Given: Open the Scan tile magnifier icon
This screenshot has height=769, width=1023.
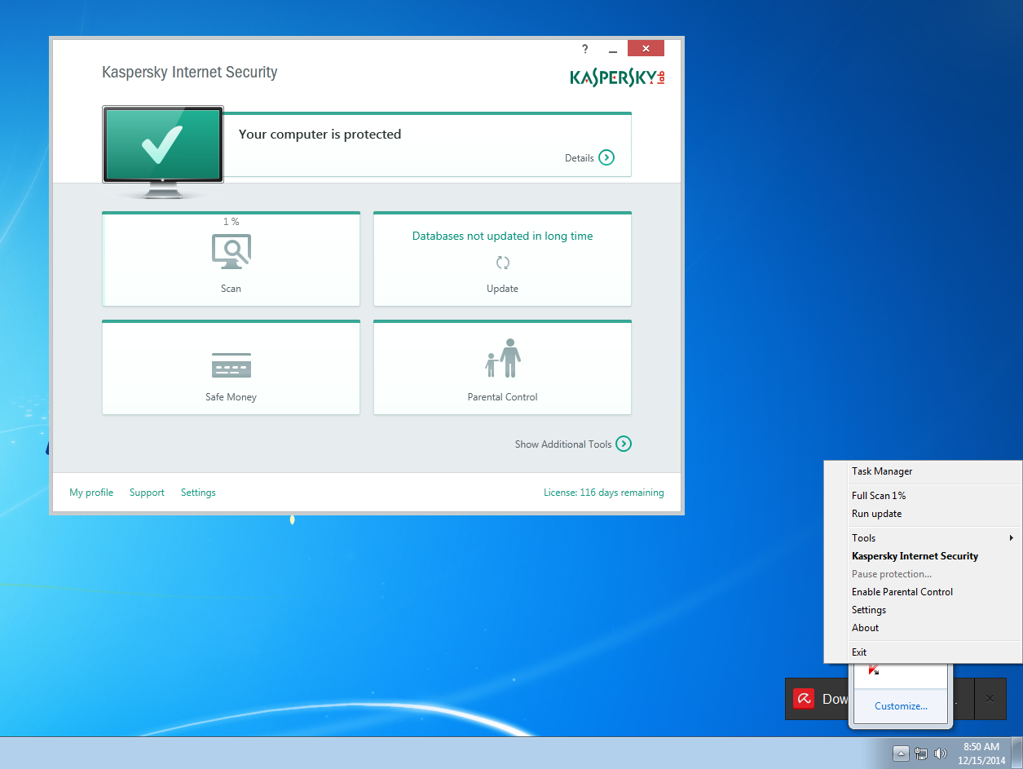Looking at the screenshot, I should point(231,251).
